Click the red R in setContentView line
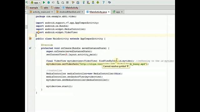Screen dimensions: 200x112 click(67, 55)
